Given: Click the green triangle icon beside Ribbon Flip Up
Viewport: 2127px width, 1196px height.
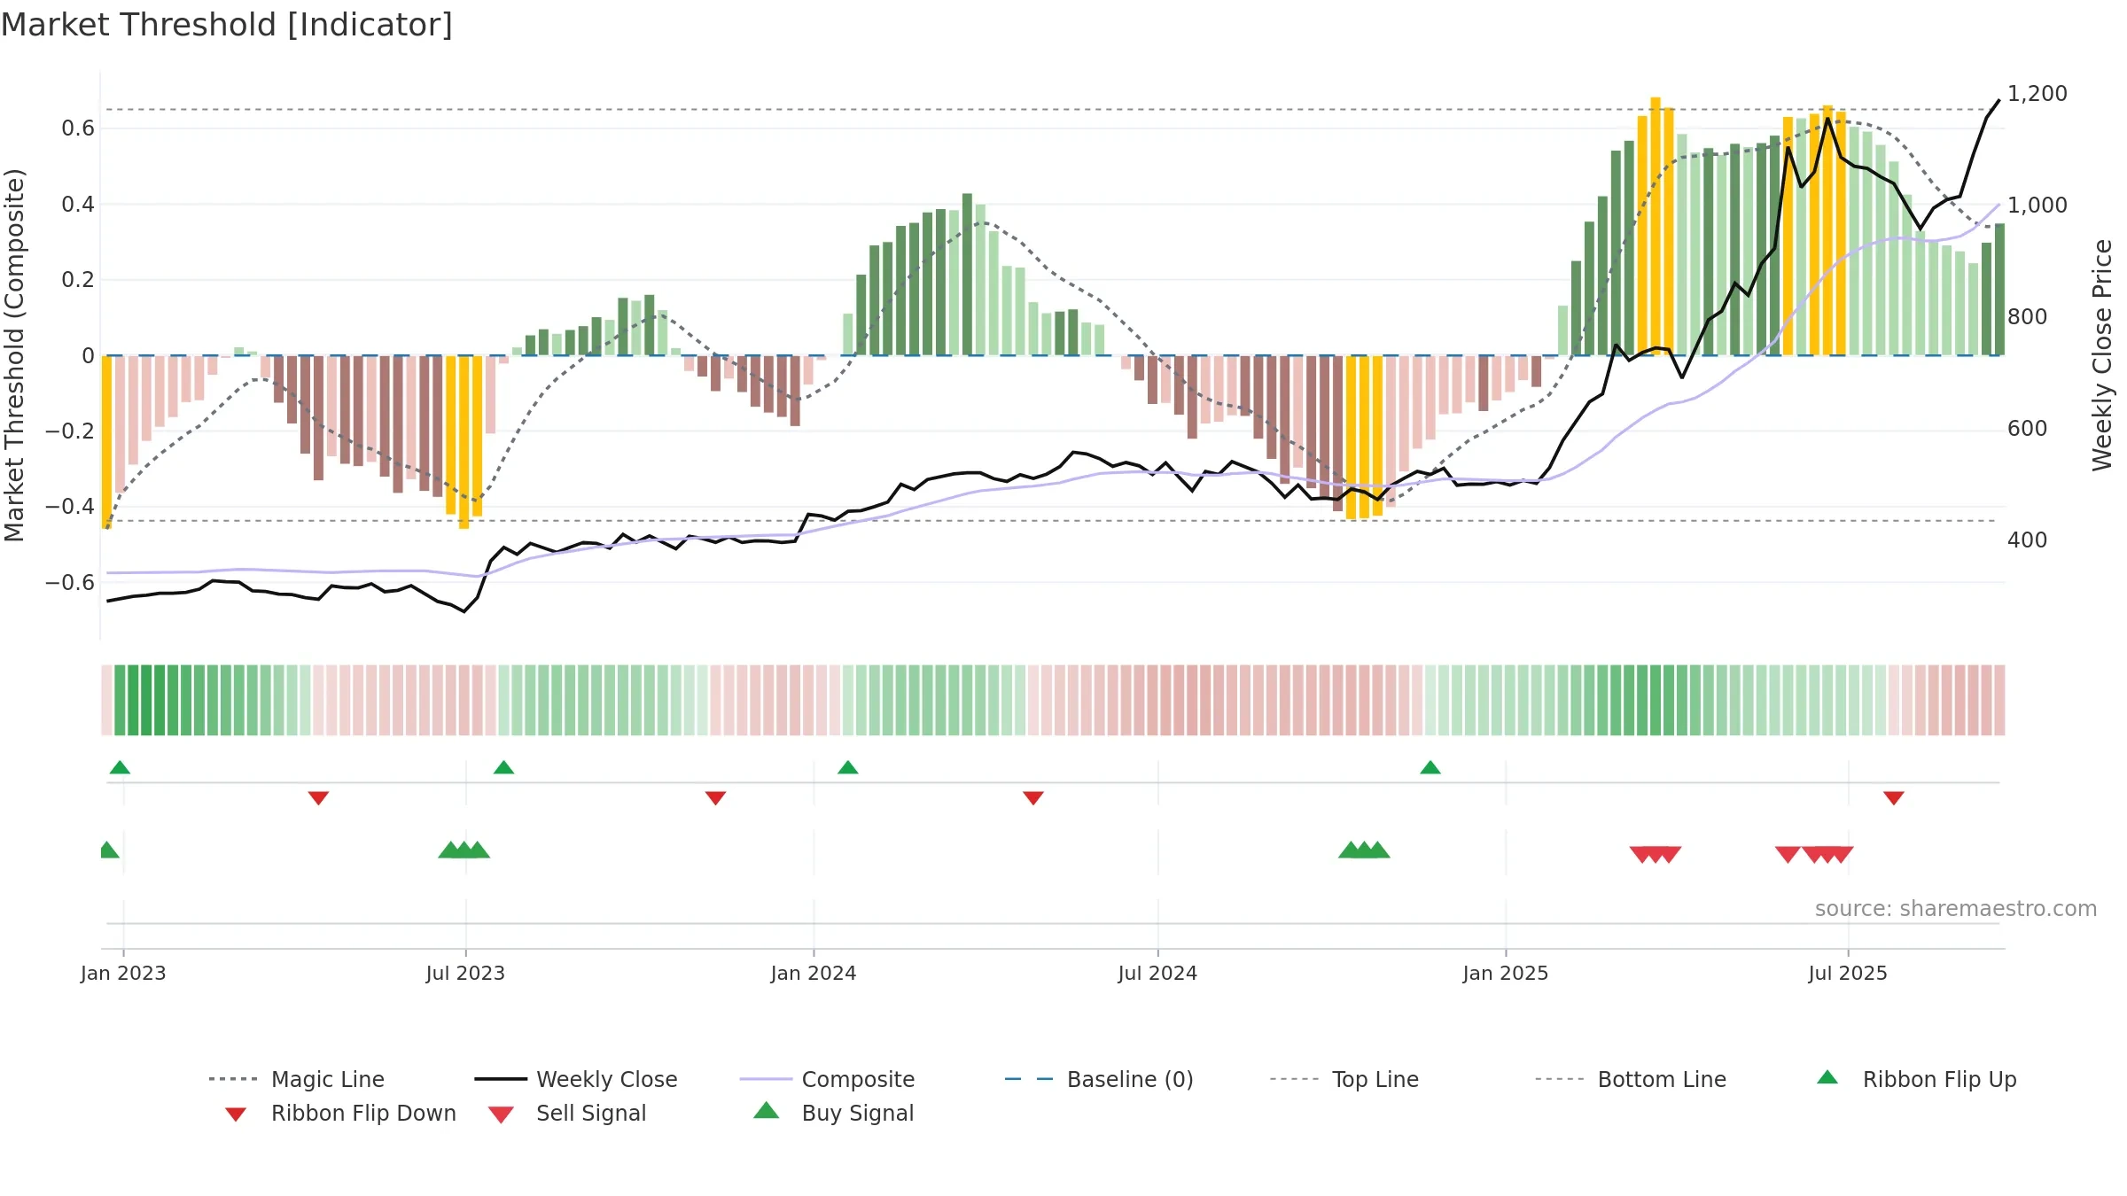Looking at the screenshot, I should [x=1827, y=1077].
